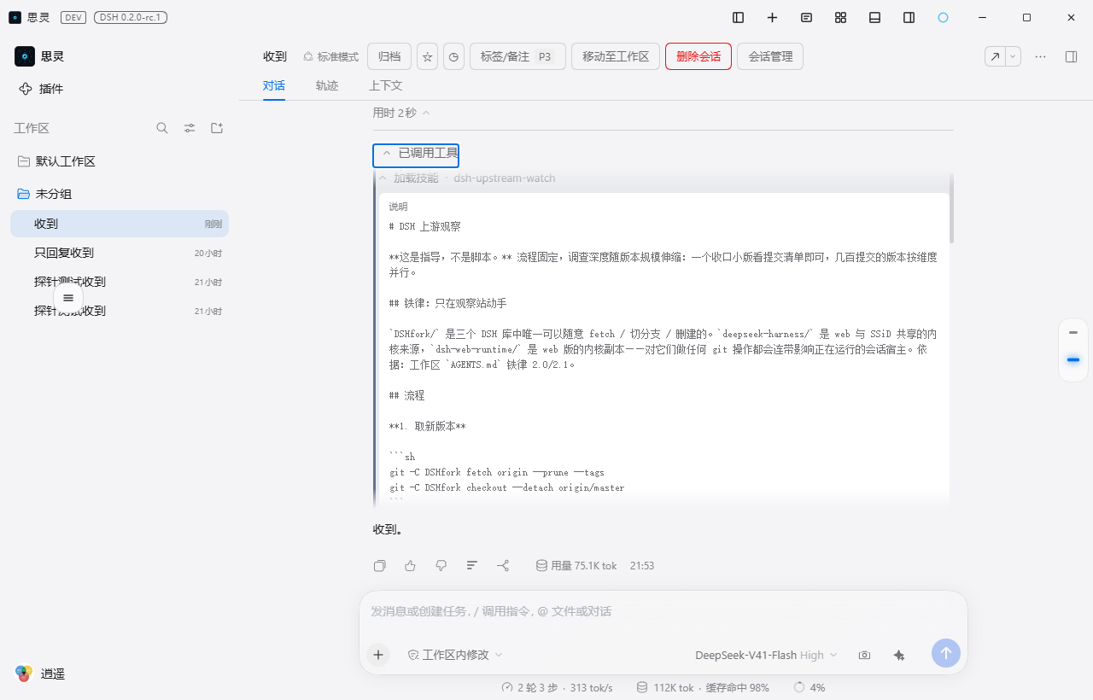Select the 收到 conversation in sidebar
The height and width of the screenshot is (700, 1093).
tap(120, 224)
